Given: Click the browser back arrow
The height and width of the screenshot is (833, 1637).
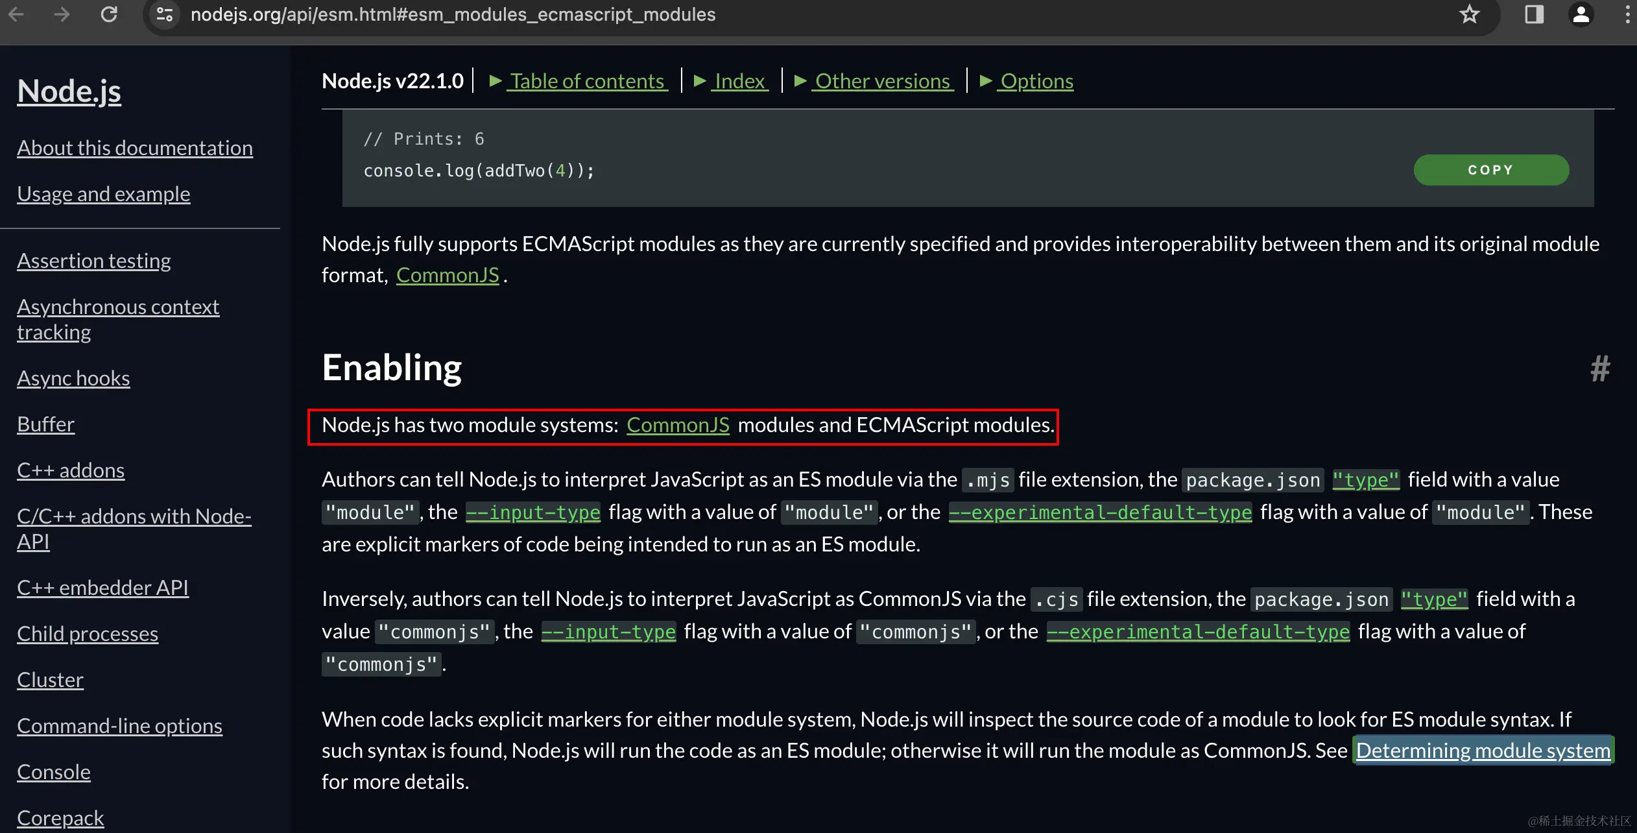Looking at the screenshot, I should click(x=16, y=14).
